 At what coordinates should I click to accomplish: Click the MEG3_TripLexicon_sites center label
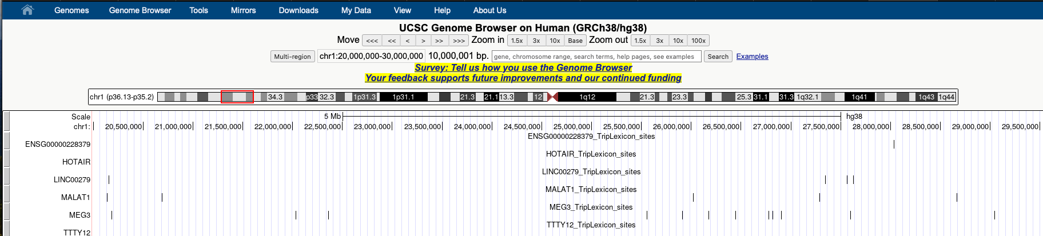[x=591, y=207]
